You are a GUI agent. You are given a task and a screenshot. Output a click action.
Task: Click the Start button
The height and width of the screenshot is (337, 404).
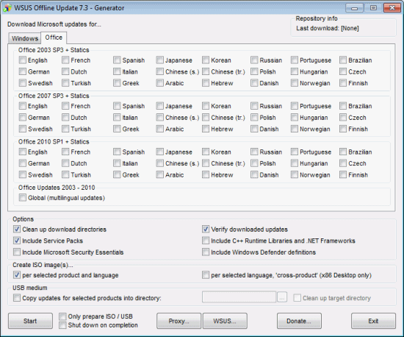[30, 321]
